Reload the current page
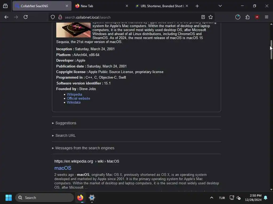 click(x=26, y=17)
